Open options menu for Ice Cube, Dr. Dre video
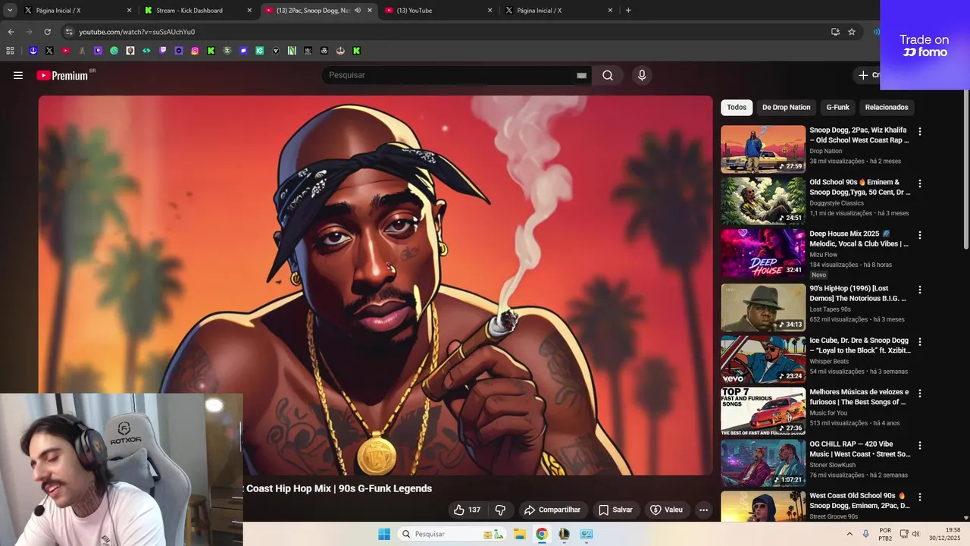The width and height of the screenshot is (970, 546). tap(920, 341)
